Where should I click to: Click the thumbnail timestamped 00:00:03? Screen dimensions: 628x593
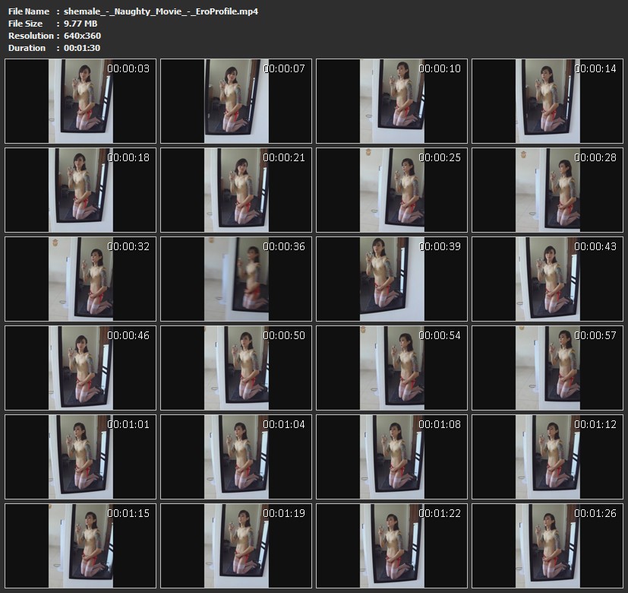80,102
